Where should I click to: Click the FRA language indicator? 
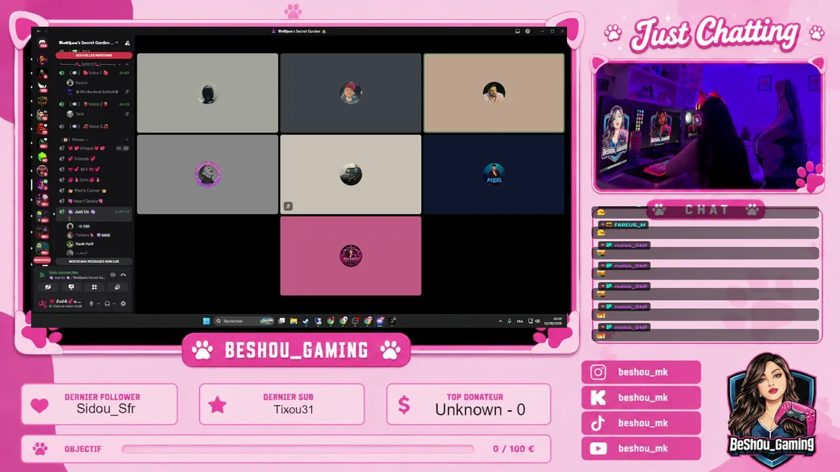520,321
